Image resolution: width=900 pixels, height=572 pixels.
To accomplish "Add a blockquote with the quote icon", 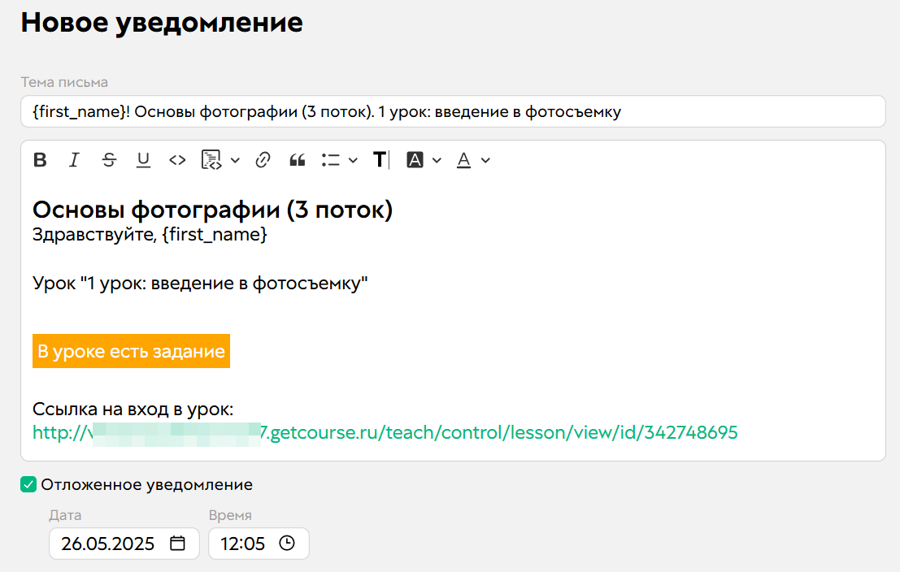I will 298,160.
